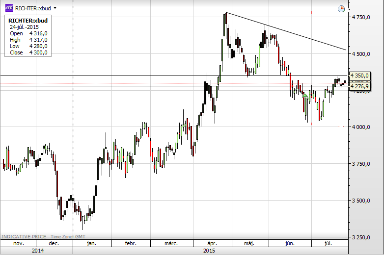
Task: Select the descending trendline on the chart
Action: [286, 31]
